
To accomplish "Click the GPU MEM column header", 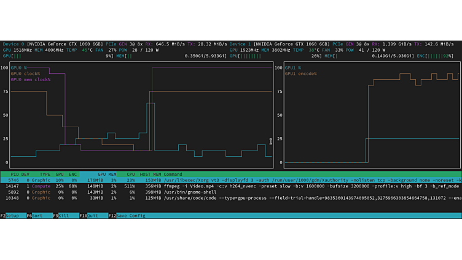I will point(107,174).
